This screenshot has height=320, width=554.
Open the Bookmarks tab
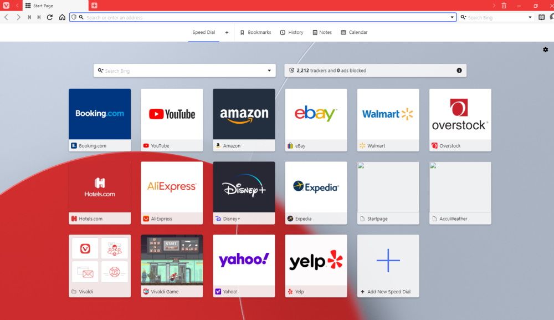click(x=255, y=32)
